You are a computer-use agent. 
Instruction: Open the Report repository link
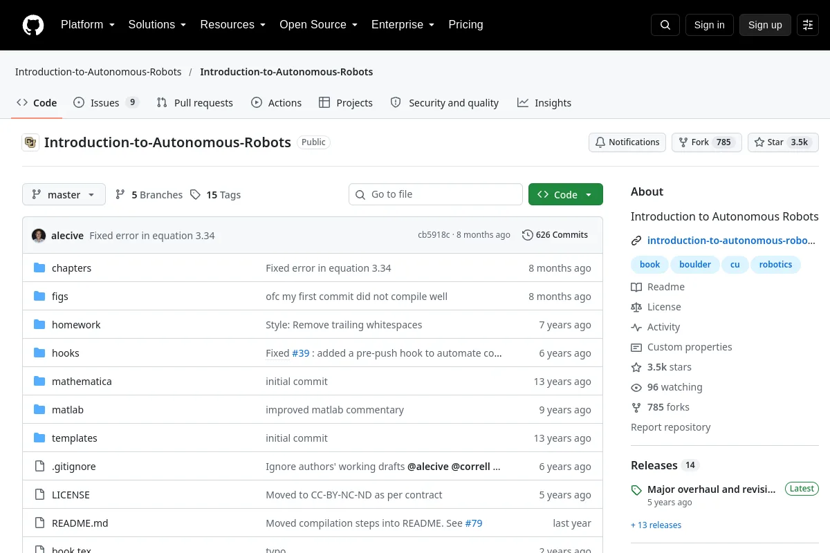coord(670,427)
